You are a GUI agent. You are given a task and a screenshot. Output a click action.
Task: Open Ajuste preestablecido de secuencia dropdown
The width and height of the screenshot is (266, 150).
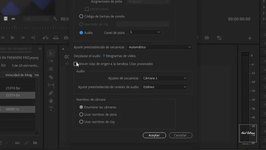pyautogui.click(x=160, y=47)
